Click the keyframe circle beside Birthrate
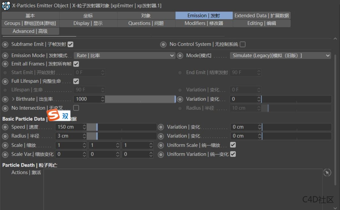 [x=5, y=99]
